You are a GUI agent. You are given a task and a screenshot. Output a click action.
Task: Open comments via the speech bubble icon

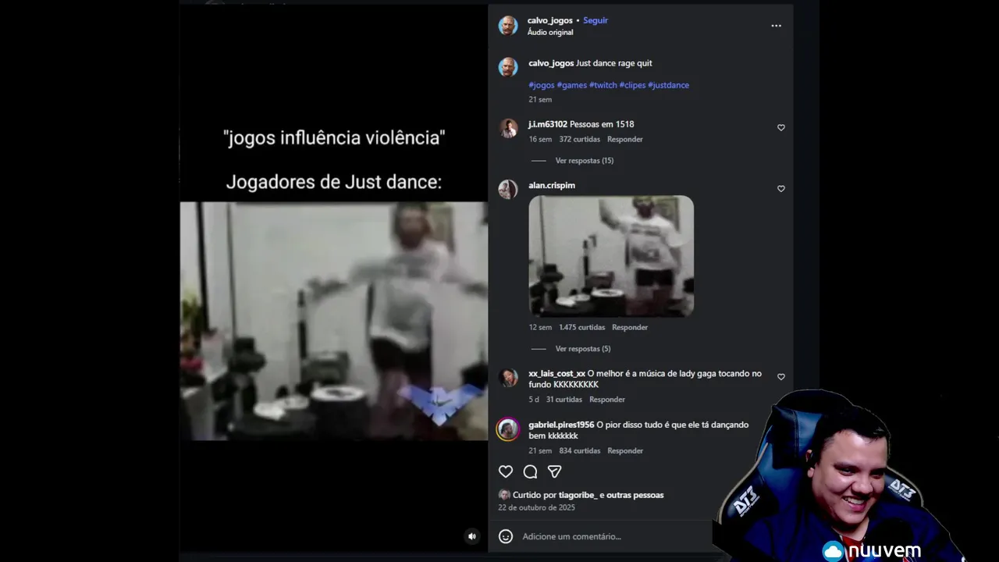(530, 471)
